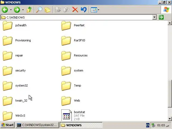Go up one folder level
The image size is (172, 129).
29,10
